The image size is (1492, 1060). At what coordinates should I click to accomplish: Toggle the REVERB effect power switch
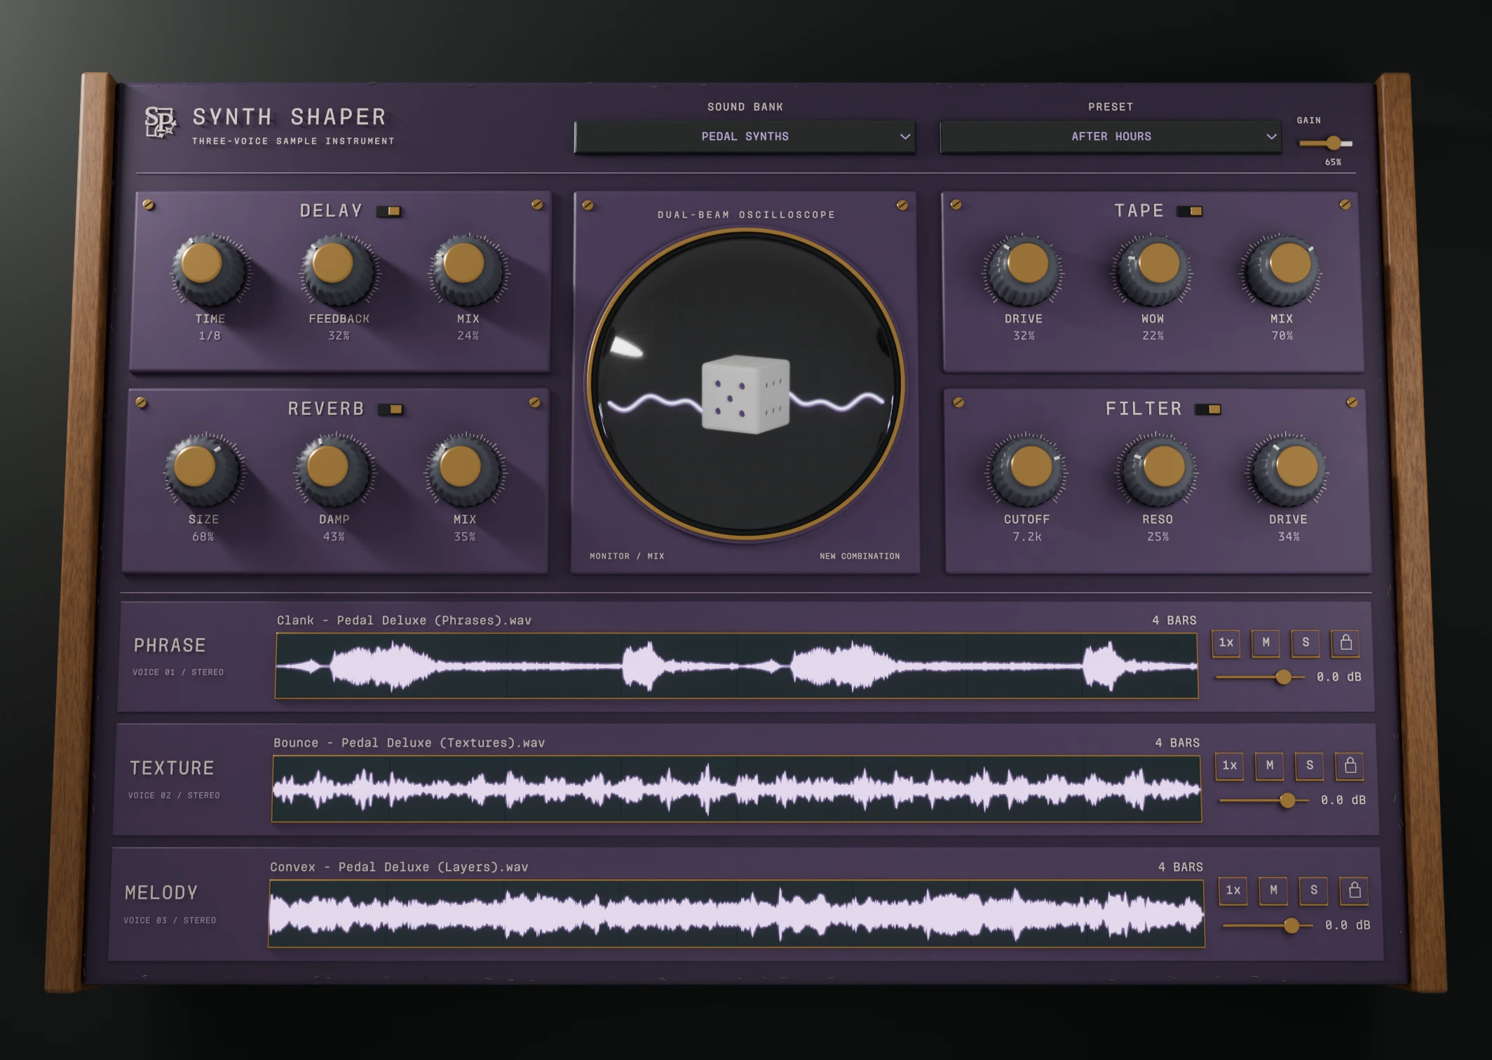(391, 409)
